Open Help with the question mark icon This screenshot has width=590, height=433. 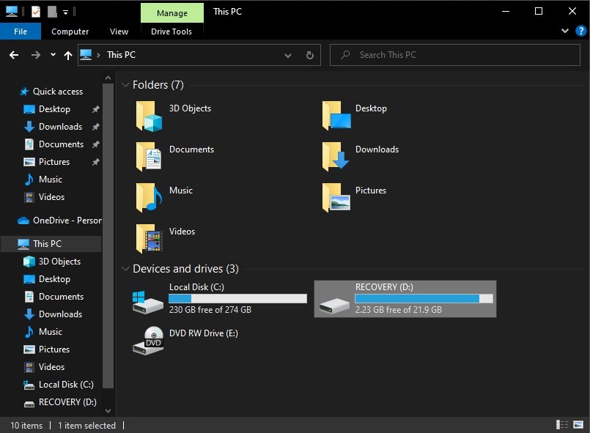(x=581, y=31)
